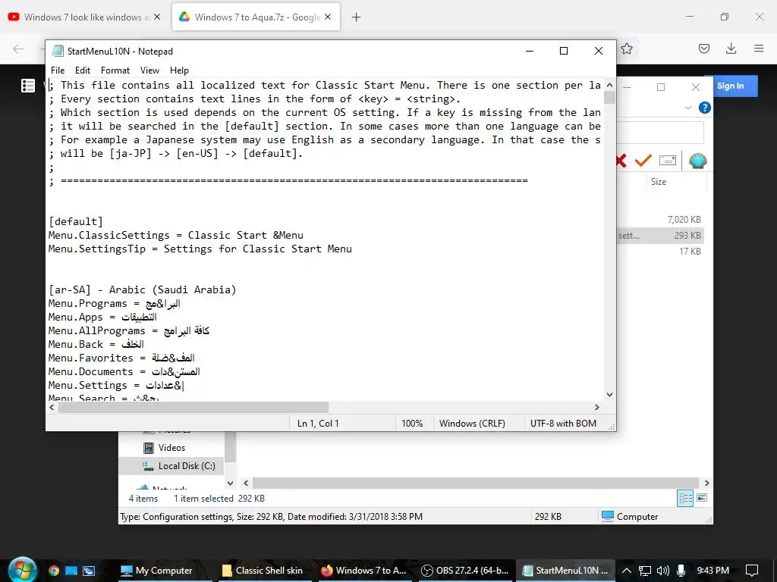Open the volume control tray icon
Image resolution: width=777 pixels, height=582 pixels.
tap(662, 570)
